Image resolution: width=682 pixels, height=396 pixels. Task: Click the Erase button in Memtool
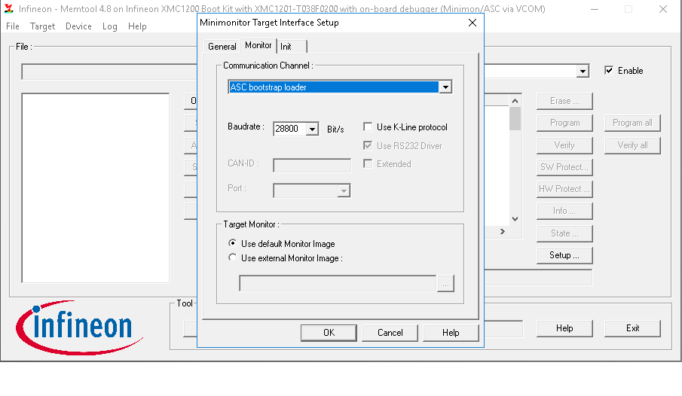[x=564, y=101]
